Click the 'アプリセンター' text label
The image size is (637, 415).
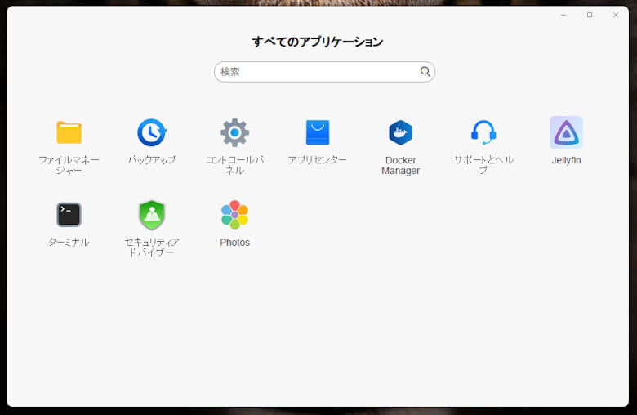317,160
